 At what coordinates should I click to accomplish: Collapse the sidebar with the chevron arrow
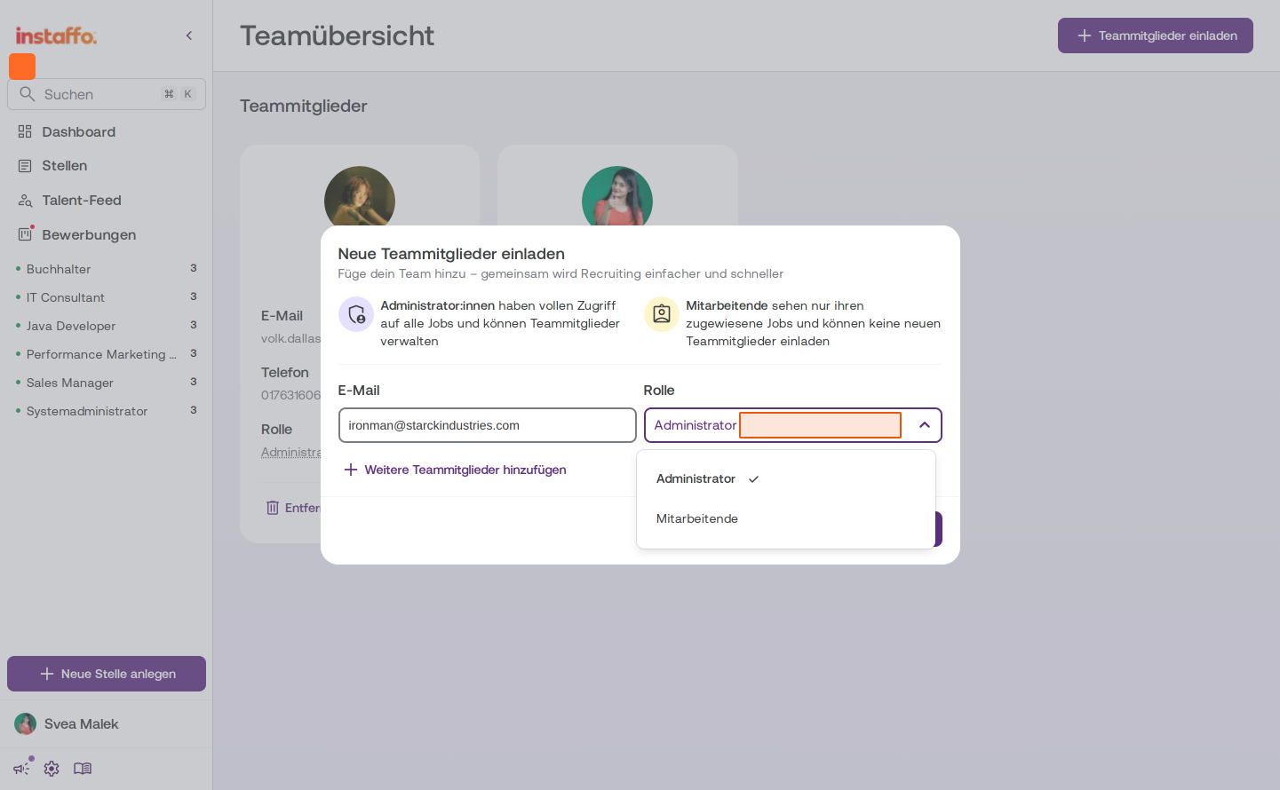coord(188,36)
